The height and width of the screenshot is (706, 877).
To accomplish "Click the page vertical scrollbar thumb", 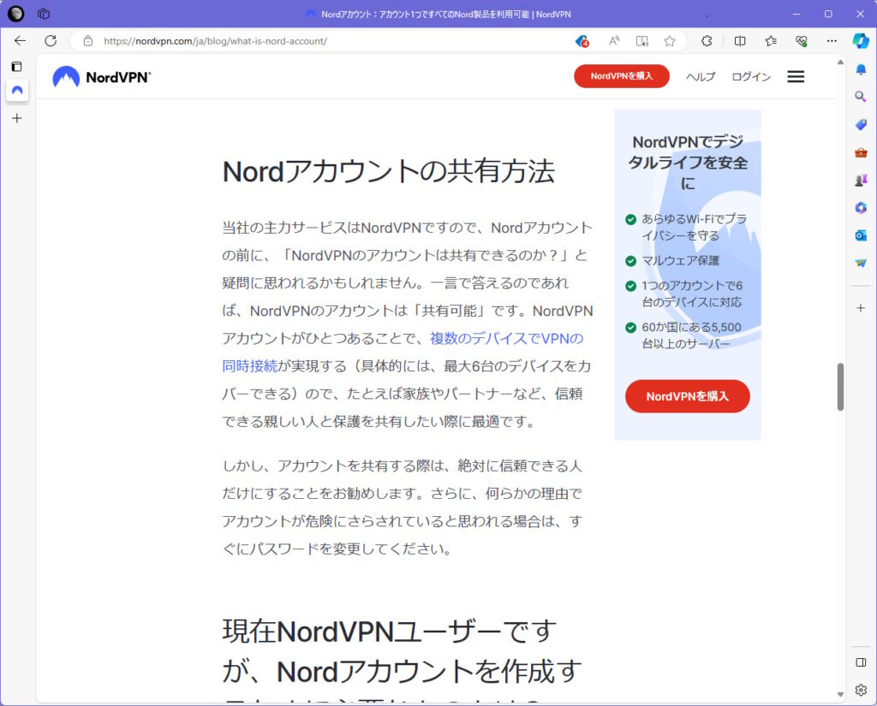I will click(x=840, y=387).
